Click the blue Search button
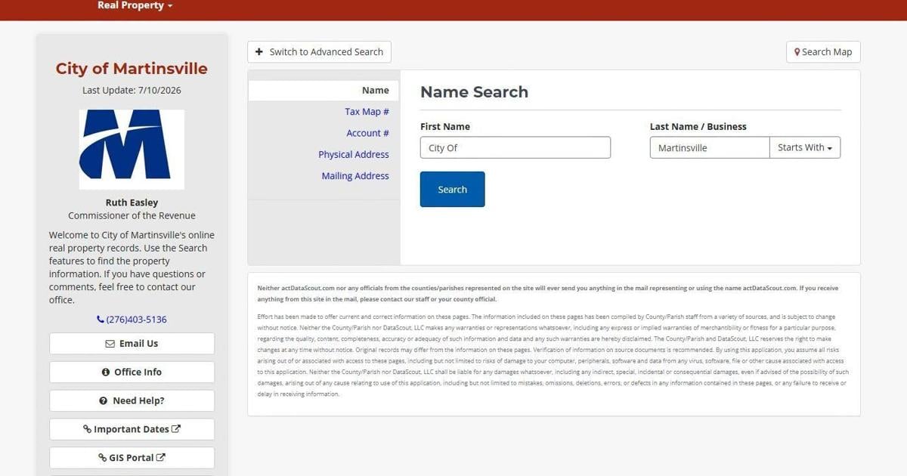 (453, 190)
